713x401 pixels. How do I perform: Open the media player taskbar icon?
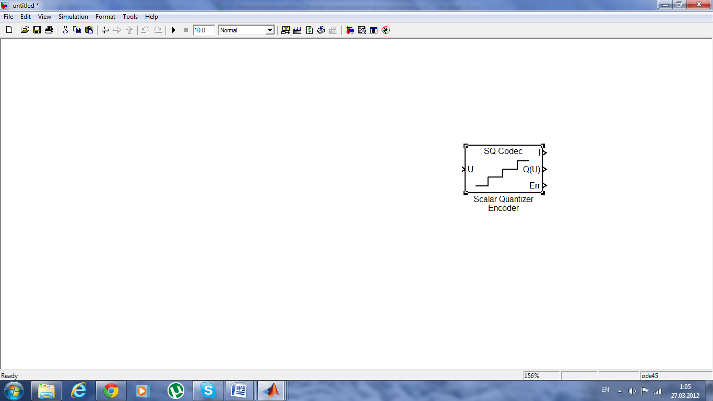click(144, 391)
